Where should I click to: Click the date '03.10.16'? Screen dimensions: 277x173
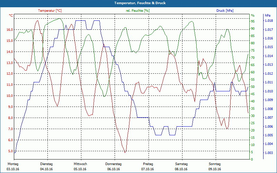(x=13, y=169)
